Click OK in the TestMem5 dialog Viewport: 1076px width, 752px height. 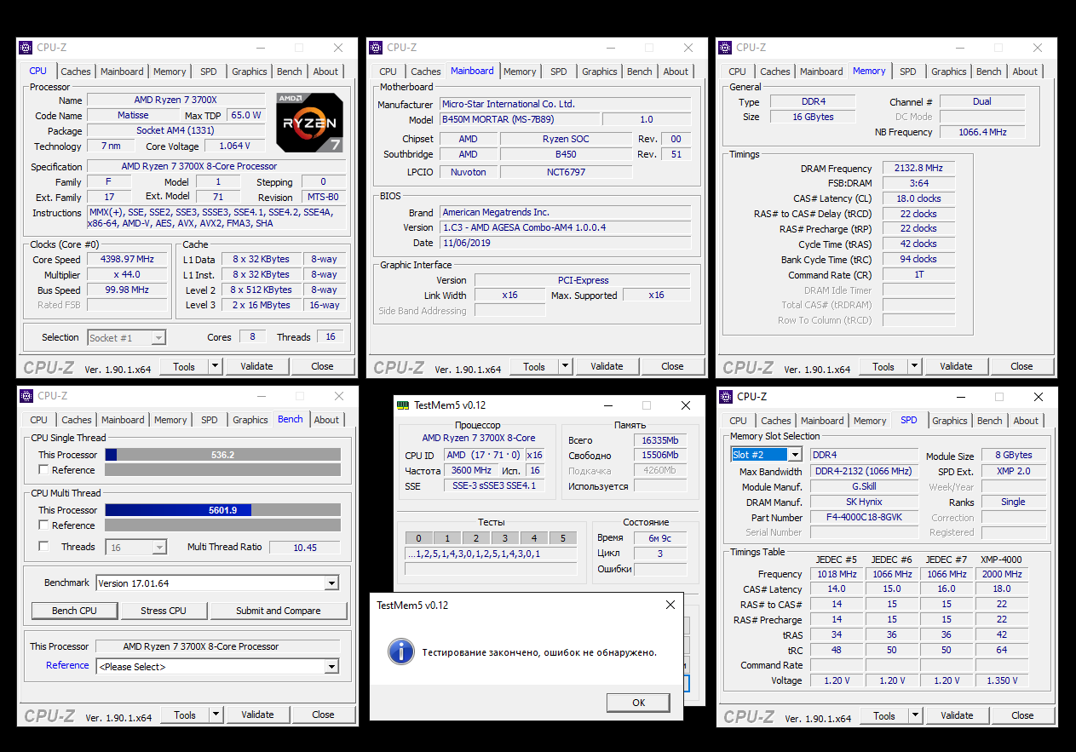[x=638, y=703]
